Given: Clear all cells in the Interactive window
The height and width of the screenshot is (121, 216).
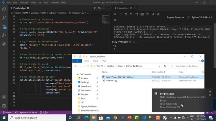Looking at the screenshot, I should pos(115,14).
